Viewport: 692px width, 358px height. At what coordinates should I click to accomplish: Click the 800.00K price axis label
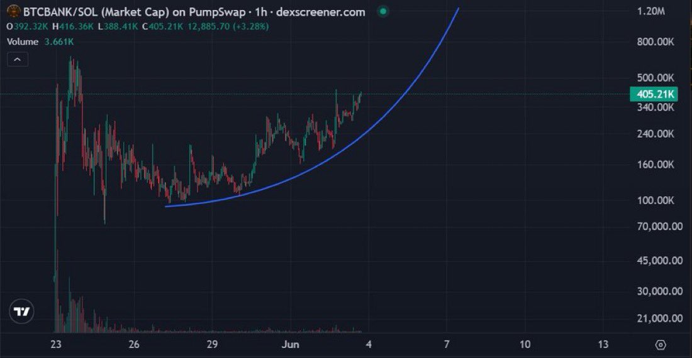point(656,42)
